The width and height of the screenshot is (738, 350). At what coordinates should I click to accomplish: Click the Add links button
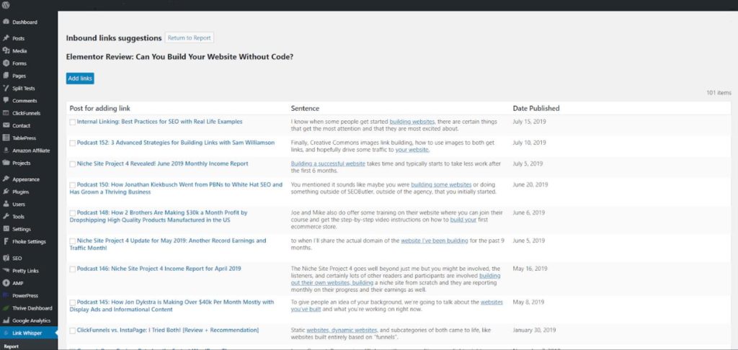pyautogui.click(x=80, y=78)
